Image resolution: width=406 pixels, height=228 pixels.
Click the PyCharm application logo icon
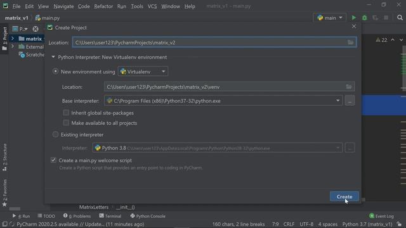tap(6, 6)
